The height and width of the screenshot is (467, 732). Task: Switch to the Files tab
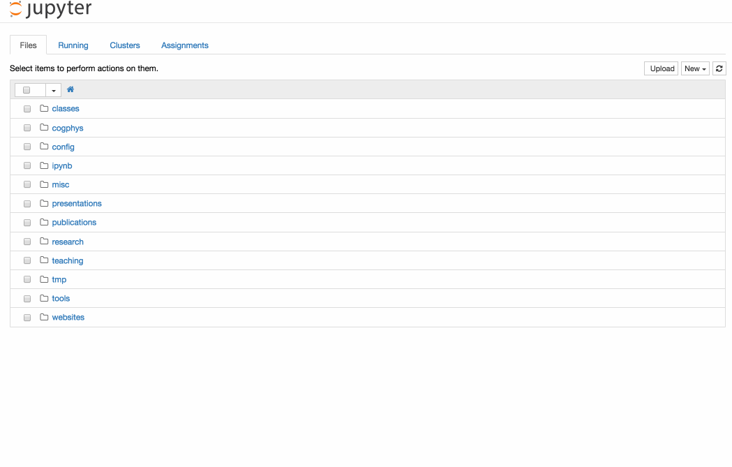[x=28, y=45]
